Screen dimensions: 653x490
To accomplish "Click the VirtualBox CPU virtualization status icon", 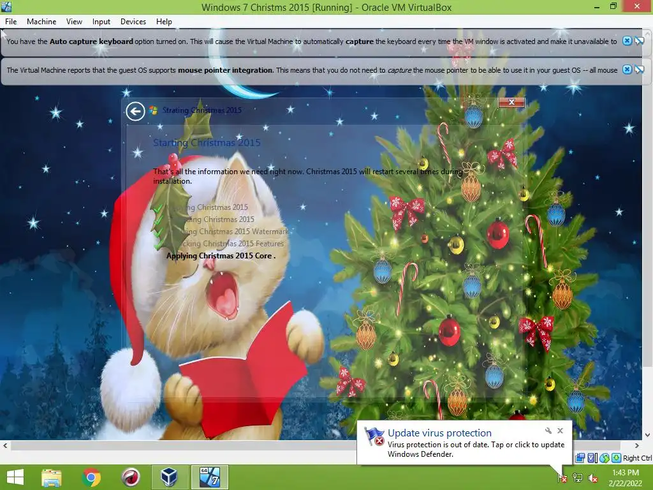I will click(x=592, y=458).
